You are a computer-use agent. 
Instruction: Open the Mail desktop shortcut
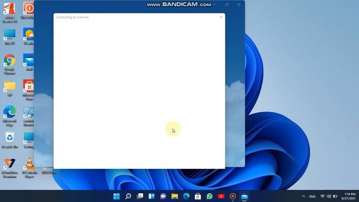pos(29,62)
